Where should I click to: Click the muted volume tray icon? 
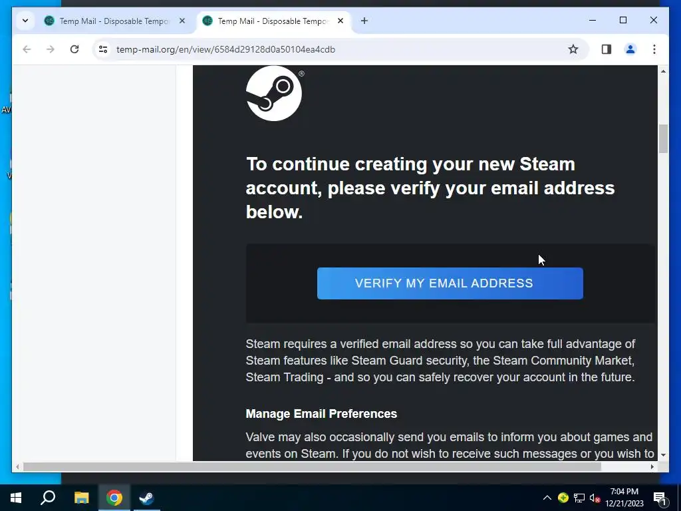coord(595,498)
